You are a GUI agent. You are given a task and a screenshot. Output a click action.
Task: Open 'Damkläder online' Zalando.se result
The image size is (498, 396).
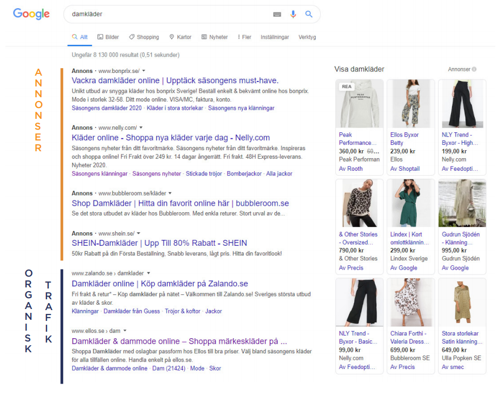click(160, 284)
